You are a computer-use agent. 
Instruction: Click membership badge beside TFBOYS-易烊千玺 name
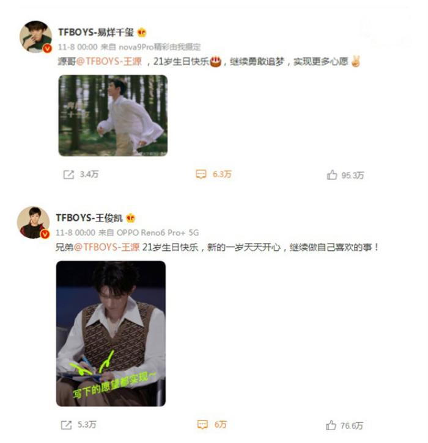tap(142, 32)
